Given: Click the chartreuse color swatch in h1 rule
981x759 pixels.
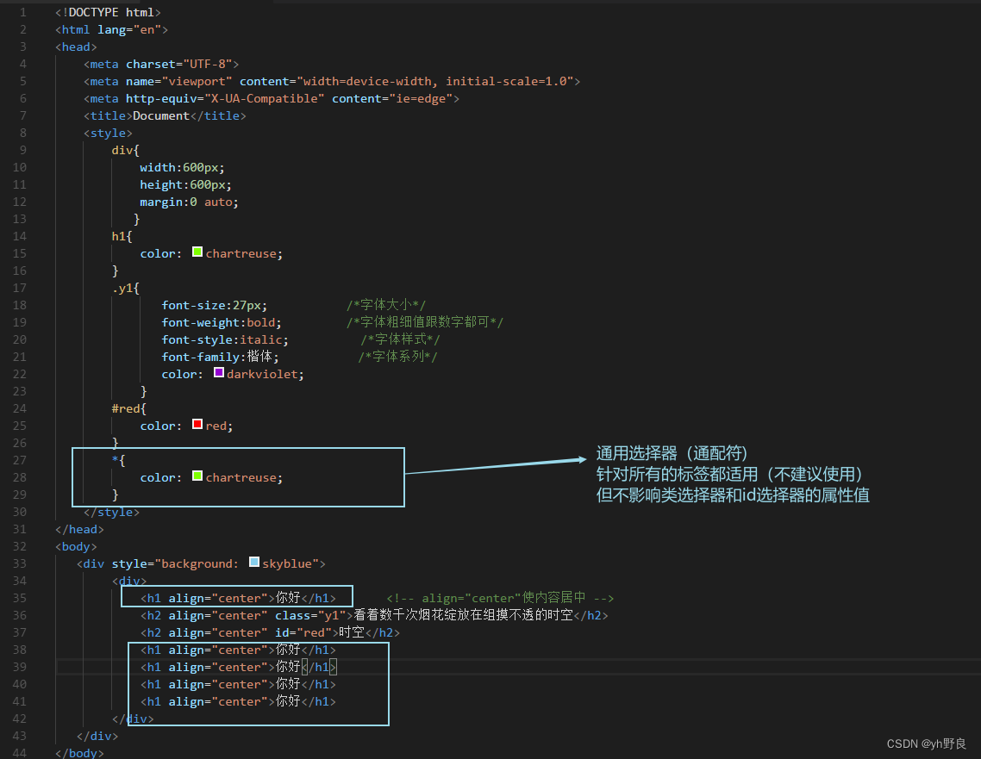Looking at the screenshot, I should coord(197,252).
